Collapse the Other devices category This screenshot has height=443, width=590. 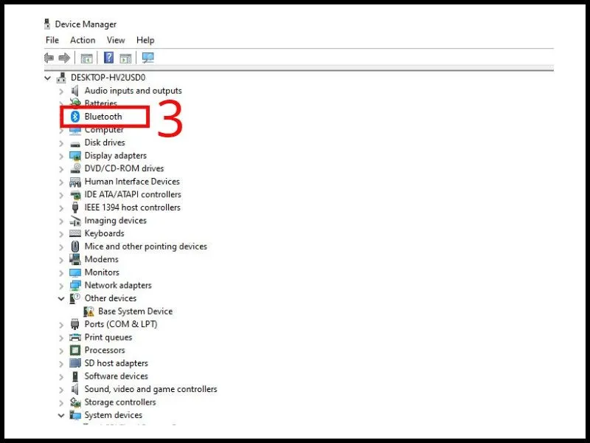point(61,298)
